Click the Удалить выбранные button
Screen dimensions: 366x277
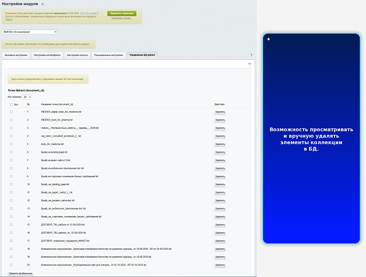click(x=20, y=273)
